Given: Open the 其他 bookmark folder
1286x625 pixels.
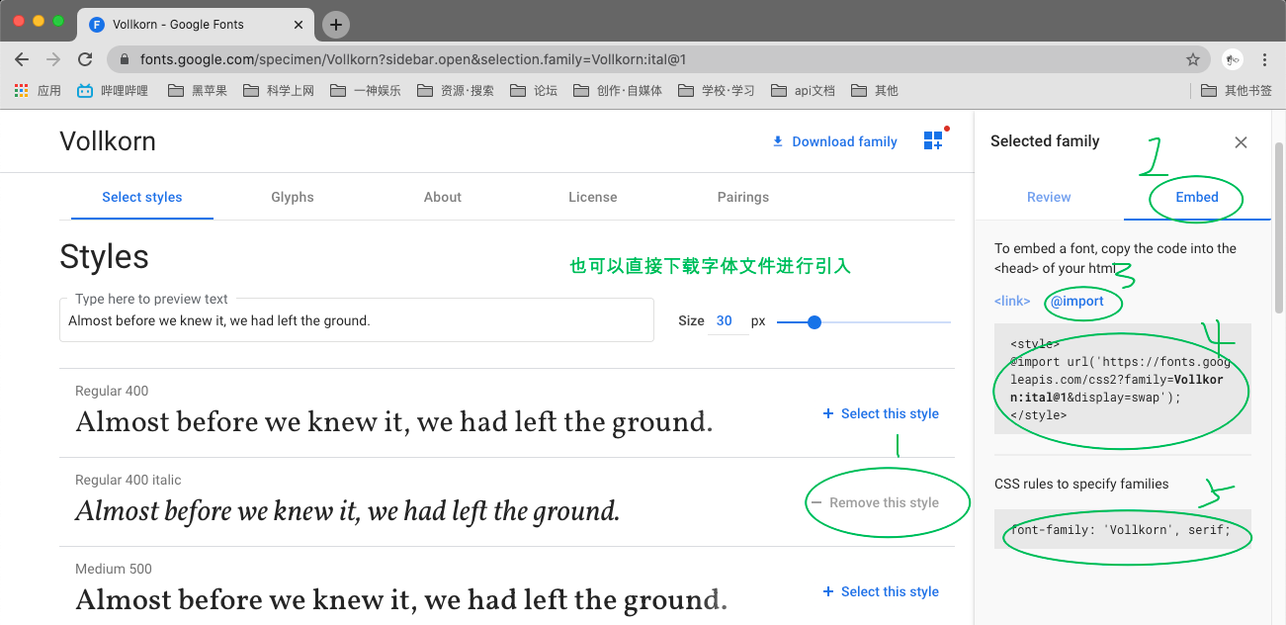Looking at the screenshot, I should tap(875, 91).
